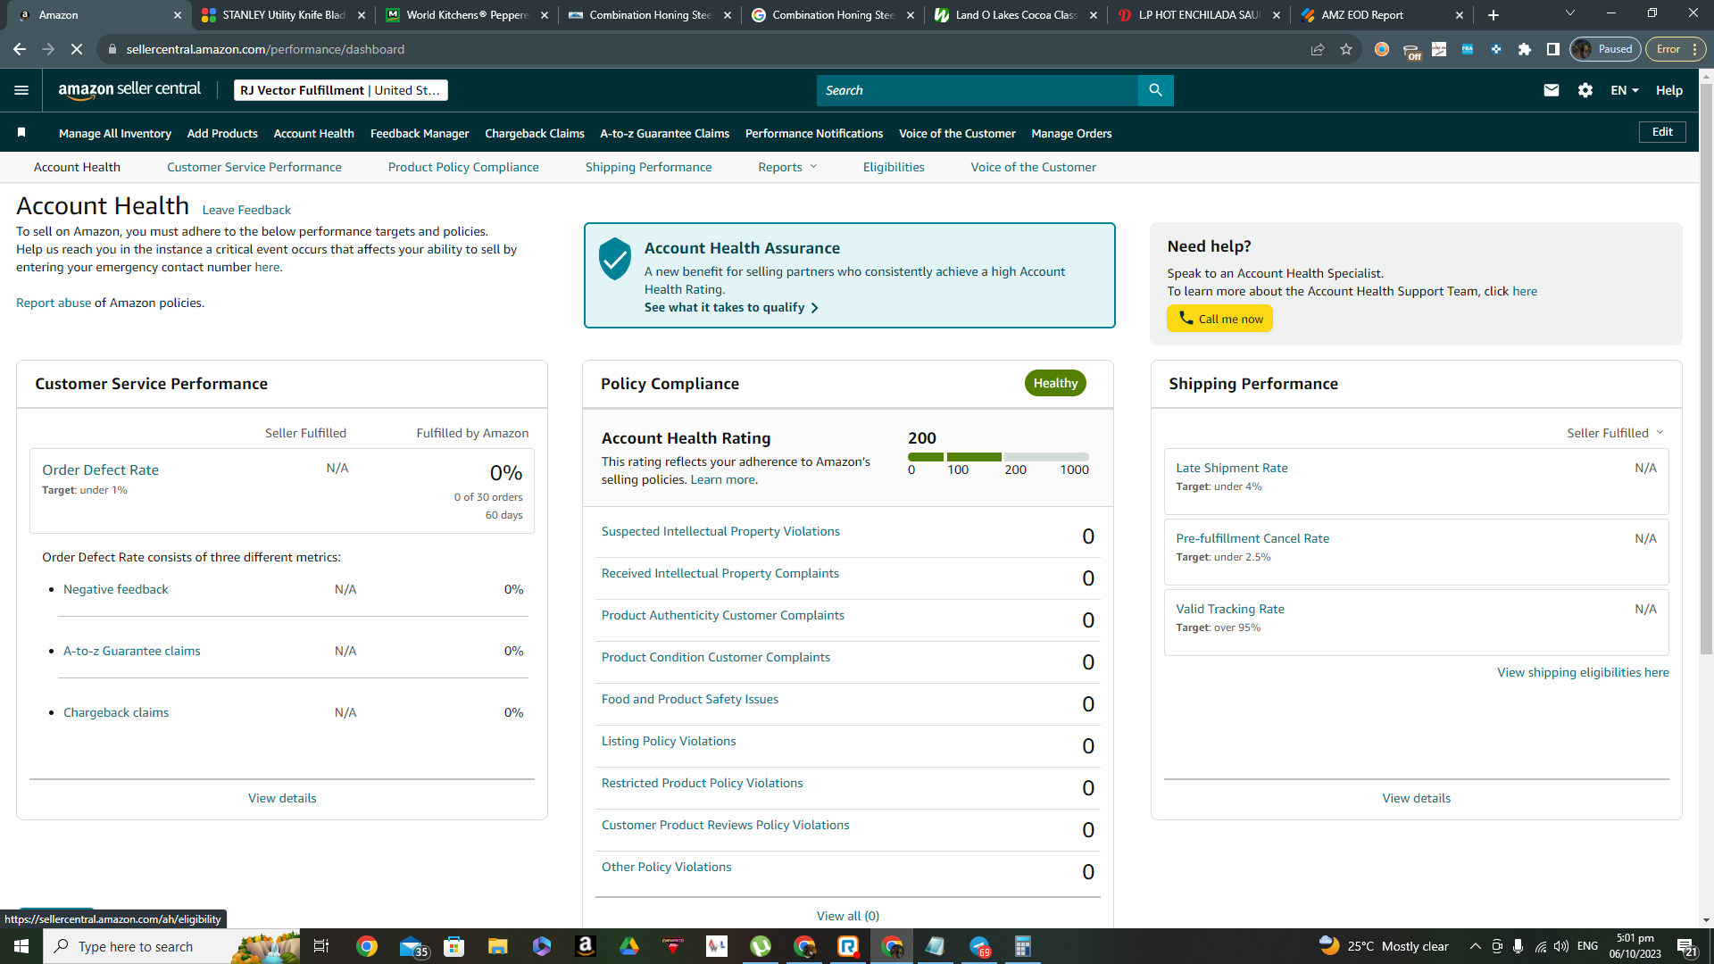Open the Paused profile menu
This screenshot has height=964, width=1714.
coord(1605,49)
